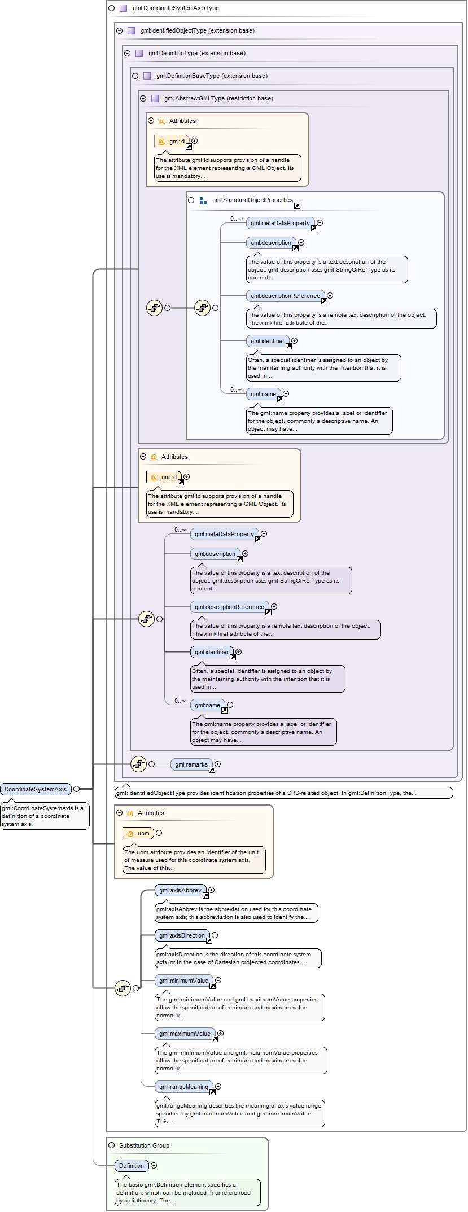Collapse the gml:AbstractGMLType restriction base
Screen dimensions: 468x1212
(143, 99)
